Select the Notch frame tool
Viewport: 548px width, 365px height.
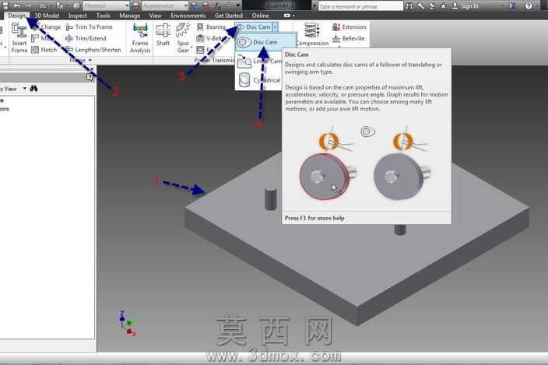click(44, 50)
